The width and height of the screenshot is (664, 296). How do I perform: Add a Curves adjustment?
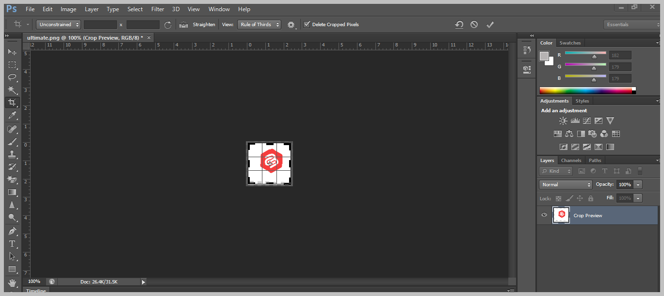(x=587, y=121)
